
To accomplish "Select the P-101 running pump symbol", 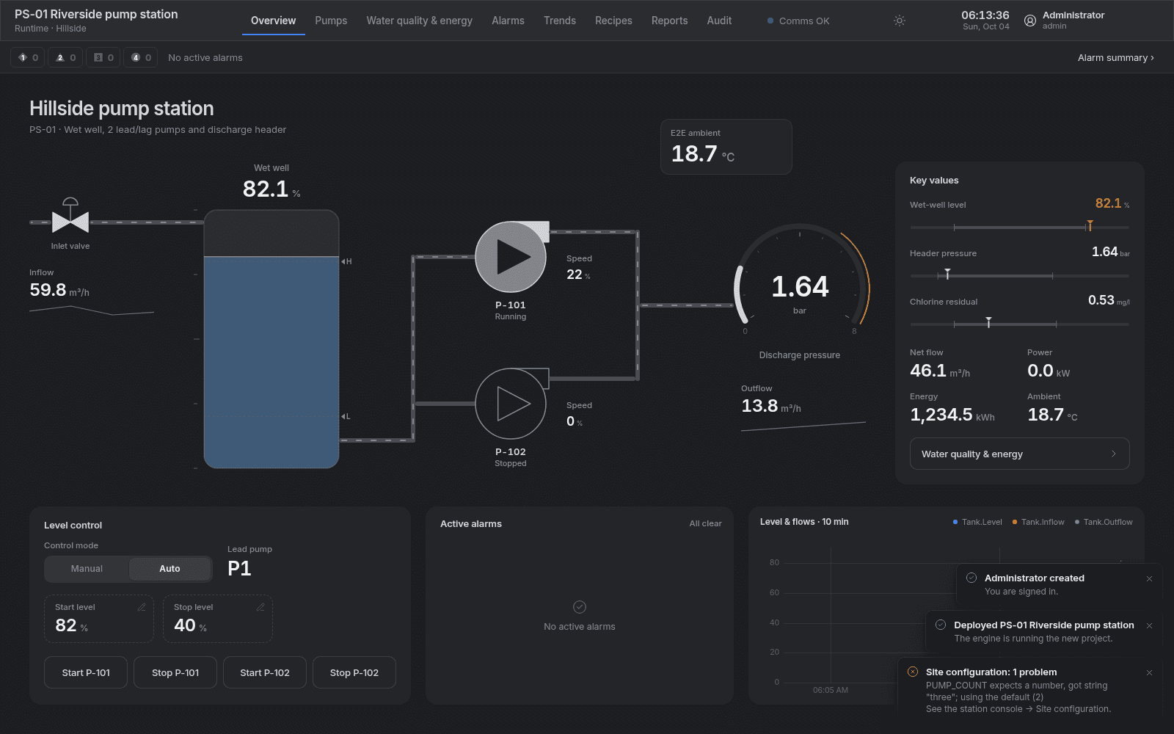I will 511,257.
